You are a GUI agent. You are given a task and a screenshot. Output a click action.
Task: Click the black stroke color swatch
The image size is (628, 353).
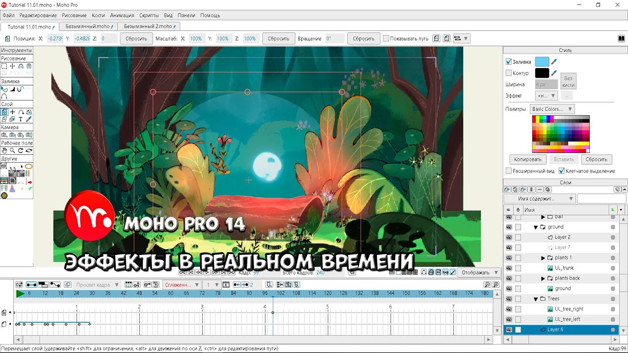point(542,73)
